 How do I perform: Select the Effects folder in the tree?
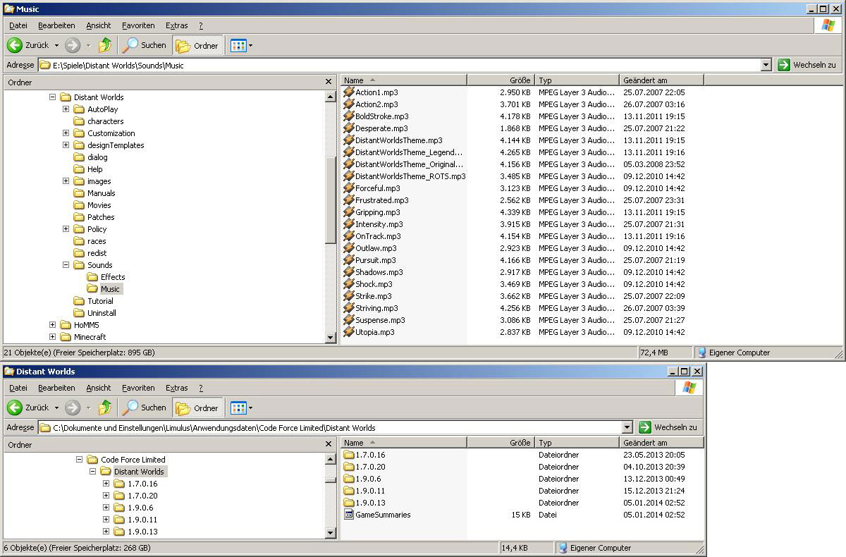106,277
